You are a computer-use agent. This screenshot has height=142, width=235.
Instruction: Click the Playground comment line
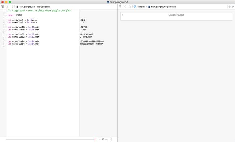pyautogui.click(x=39, y=10)
